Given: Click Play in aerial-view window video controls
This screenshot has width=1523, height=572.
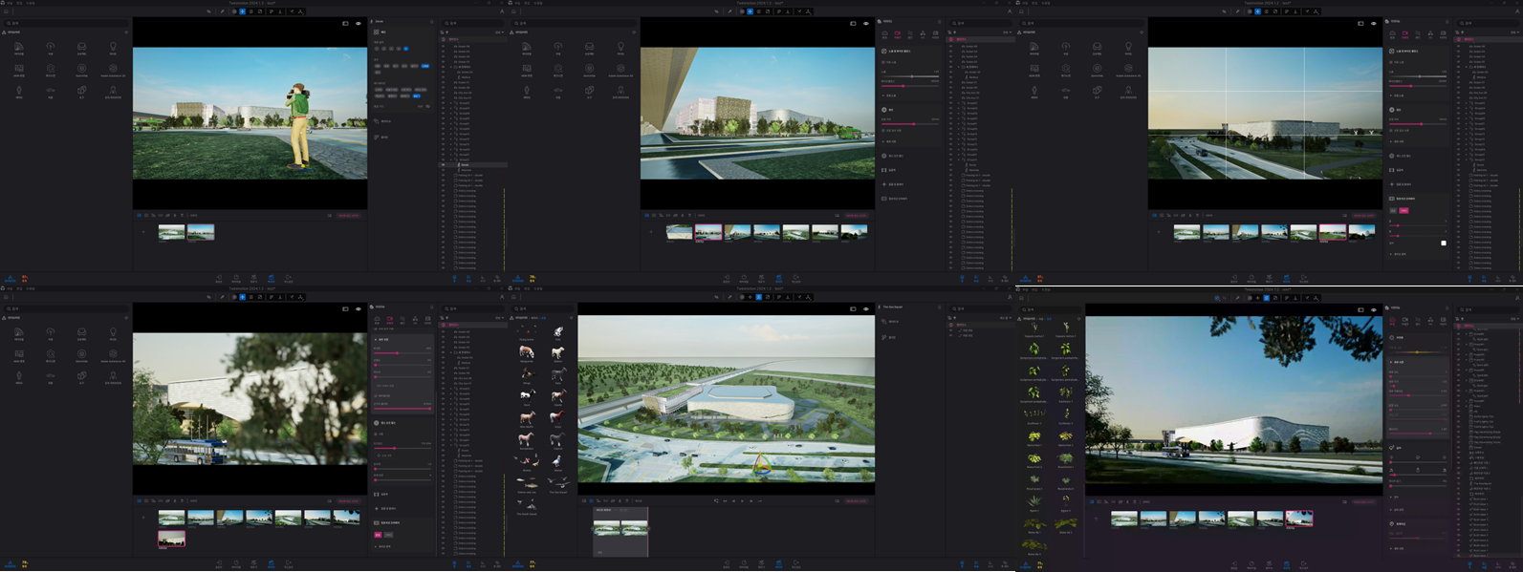Looking at the screenshot, I should tap(743, 501).
